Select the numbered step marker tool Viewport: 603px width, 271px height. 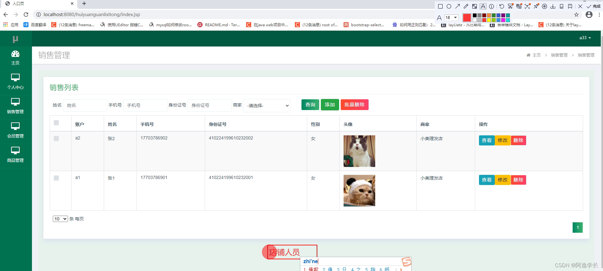point(491,6)
